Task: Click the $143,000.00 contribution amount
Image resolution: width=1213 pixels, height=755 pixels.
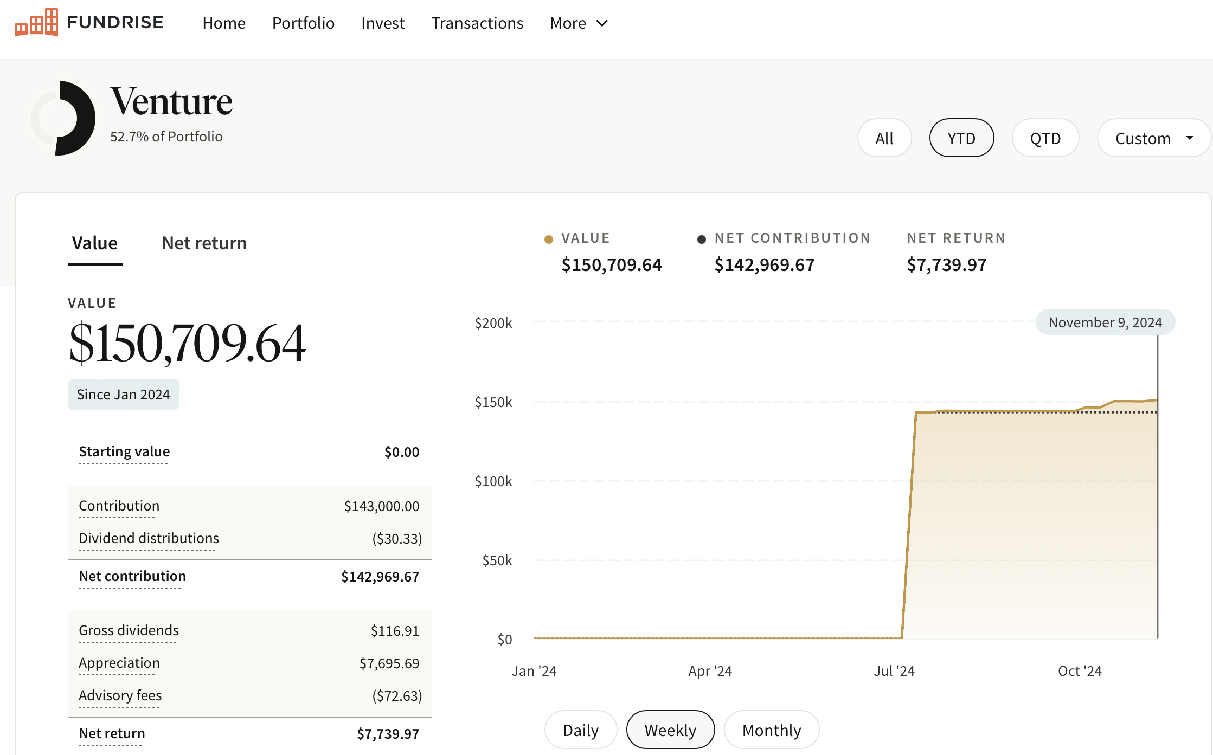Action: coord(382,506)
